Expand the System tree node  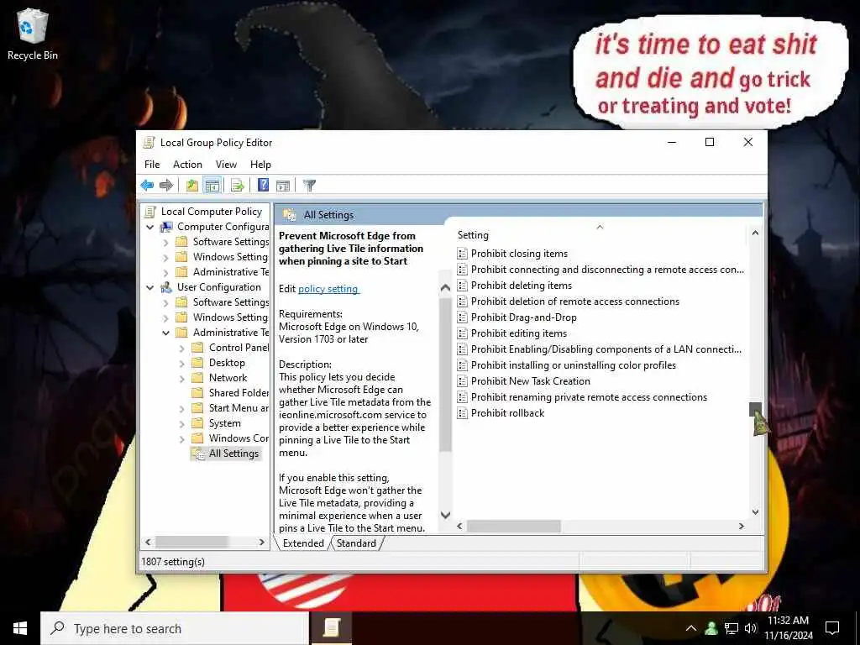tap(181, 423)
